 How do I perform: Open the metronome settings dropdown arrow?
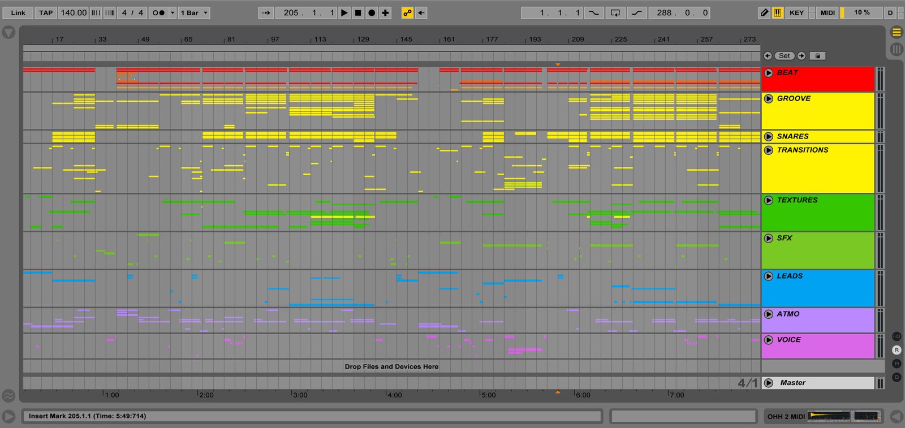[x=173, y=12]
